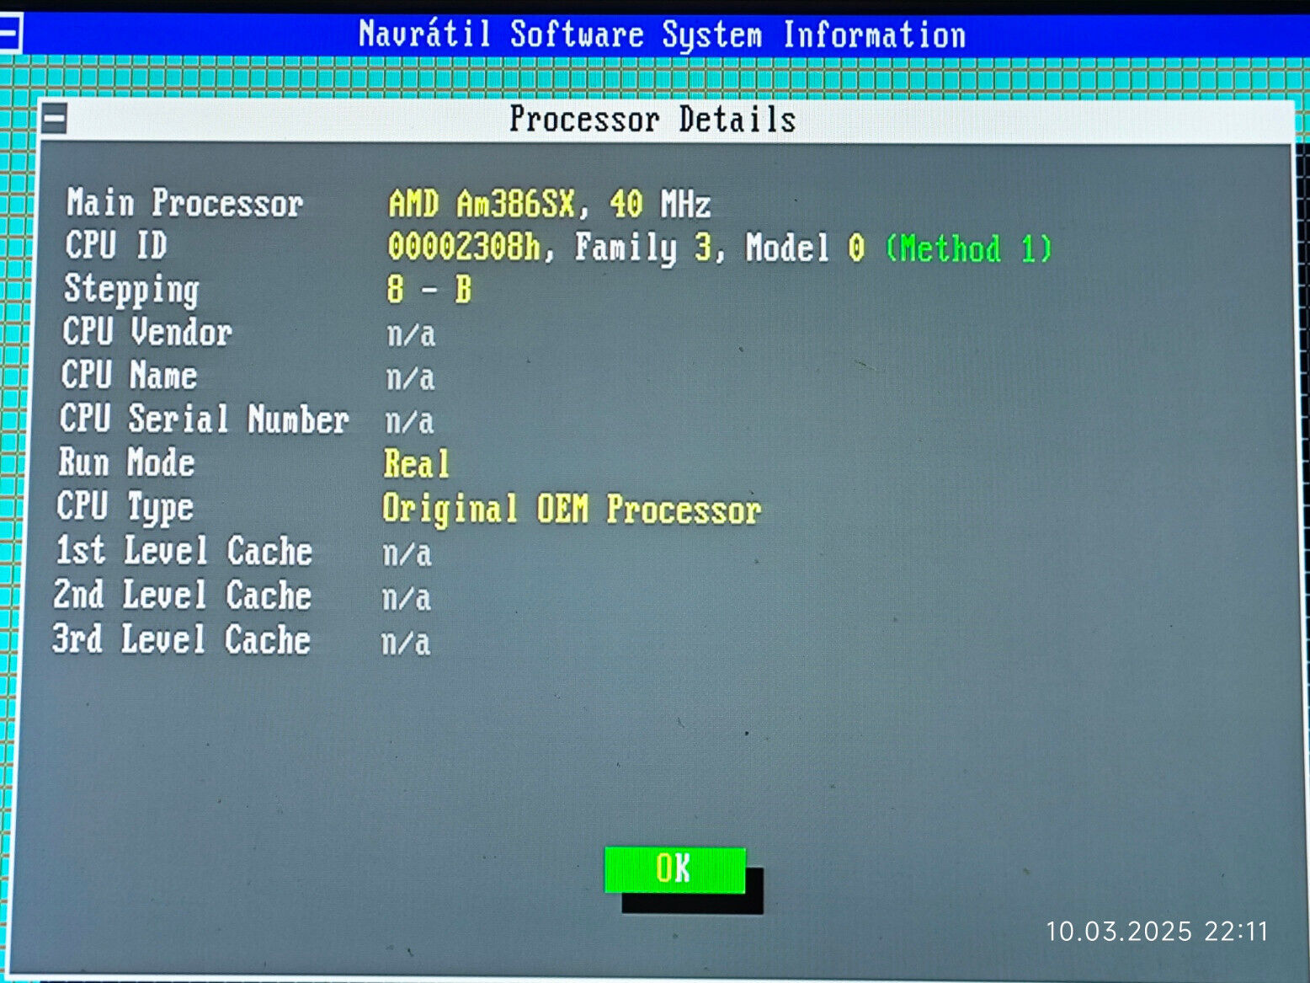This screenshot has height=983, width=1310.
Task: Click the CPU Vendor label
Action: click(x=147, y=332)
